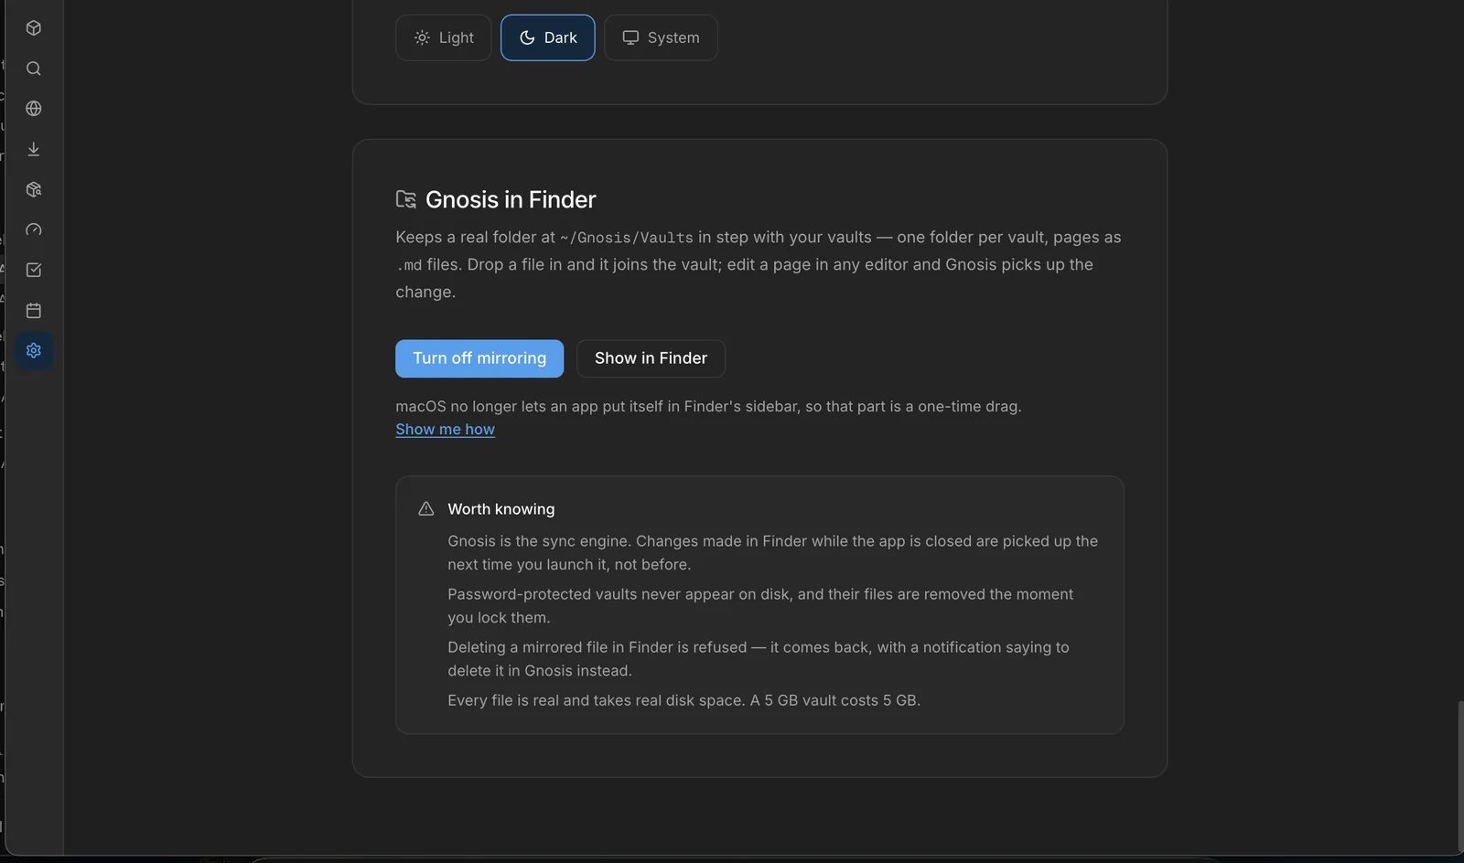1464x863 pixels.
Task: Open the gauge icon in the sidebar
Action: (x=34, y=229)
